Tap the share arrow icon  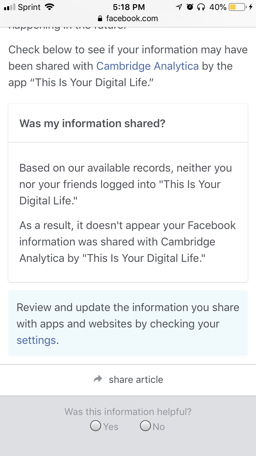pos(98,379)
